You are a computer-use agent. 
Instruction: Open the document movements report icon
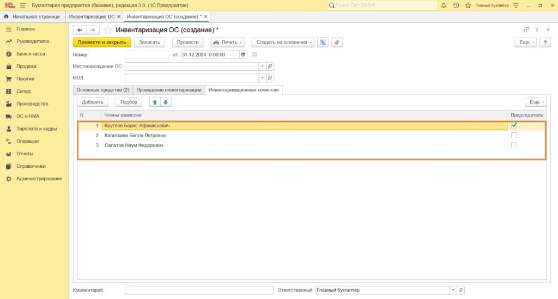(x=323, y=42)
